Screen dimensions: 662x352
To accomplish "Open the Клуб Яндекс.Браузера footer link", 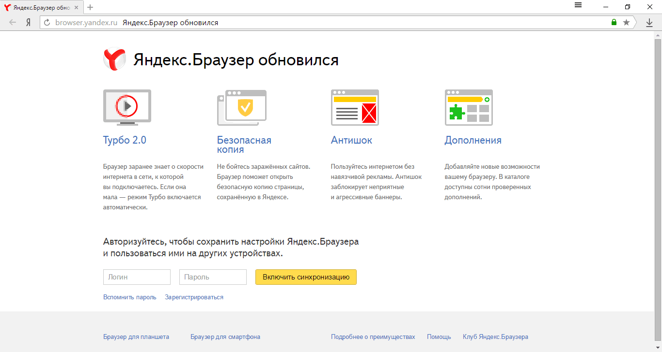I will point(495,337).
